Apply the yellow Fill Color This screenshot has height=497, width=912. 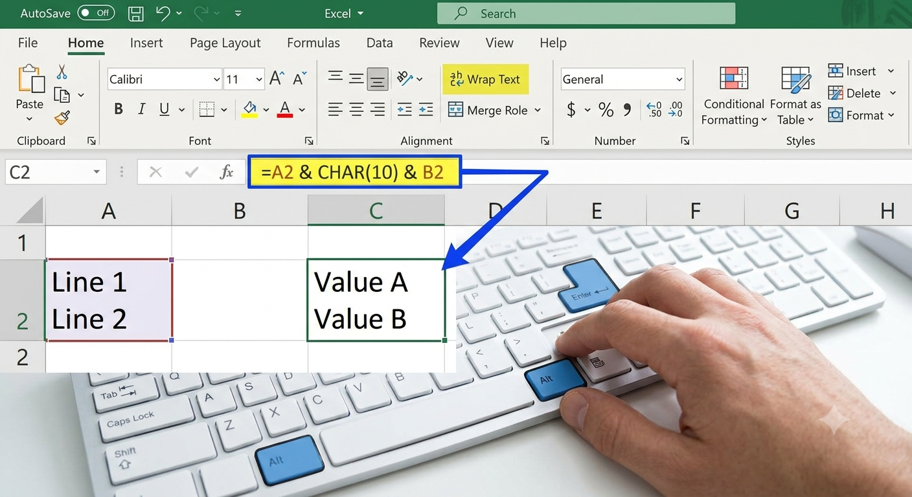pos(249,109)
